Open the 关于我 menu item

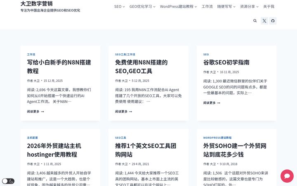coord(269,7)
